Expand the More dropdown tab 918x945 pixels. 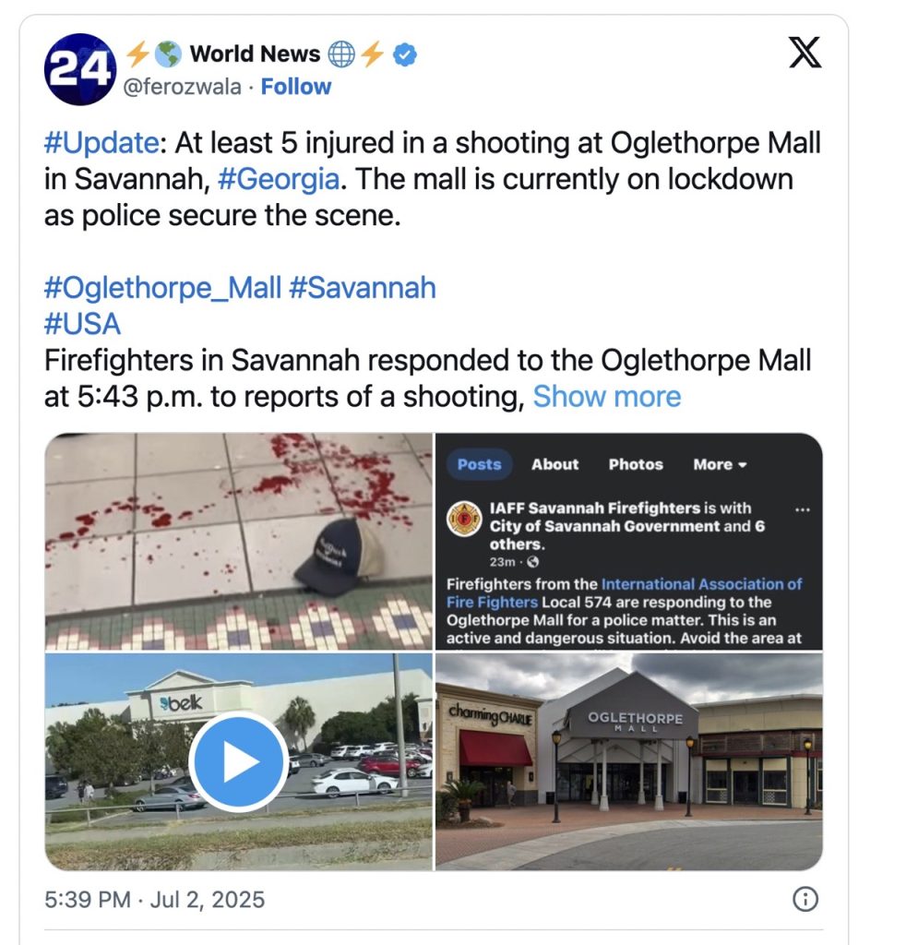click(720, 464)
